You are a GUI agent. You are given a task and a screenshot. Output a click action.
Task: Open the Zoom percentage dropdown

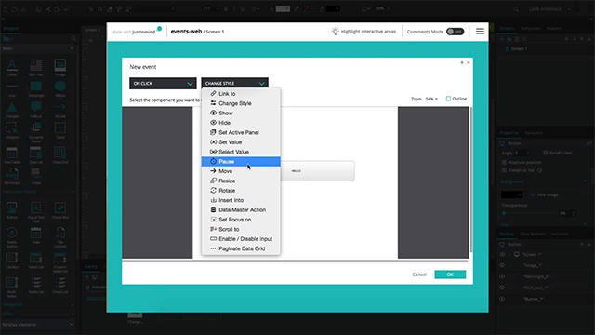coord(431,99)
